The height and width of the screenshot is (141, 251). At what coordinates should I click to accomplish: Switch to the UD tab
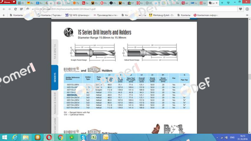click(x=149, y=3)
